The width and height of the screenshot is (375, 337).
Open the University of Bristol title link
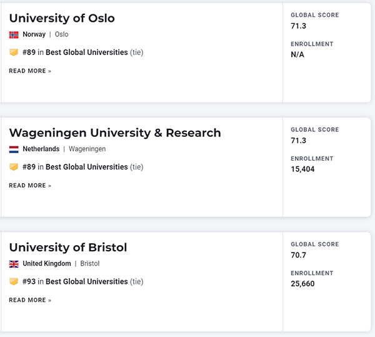coord(68,248)
